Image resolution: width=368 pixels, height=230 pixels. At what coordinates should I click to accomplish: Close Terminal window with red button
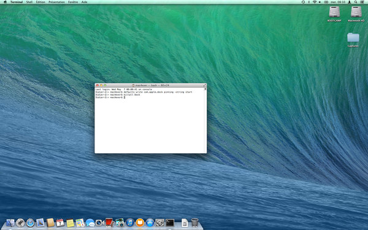click(x=98, y=85)
